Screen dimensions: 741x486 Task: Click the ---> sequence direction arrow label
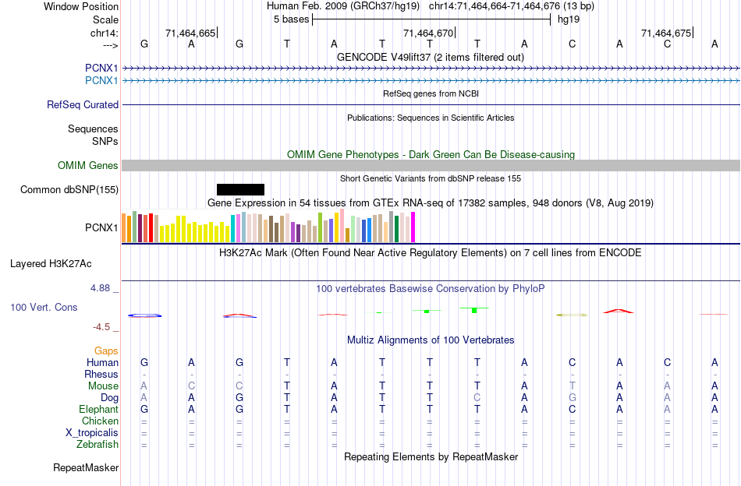[110, 45]
